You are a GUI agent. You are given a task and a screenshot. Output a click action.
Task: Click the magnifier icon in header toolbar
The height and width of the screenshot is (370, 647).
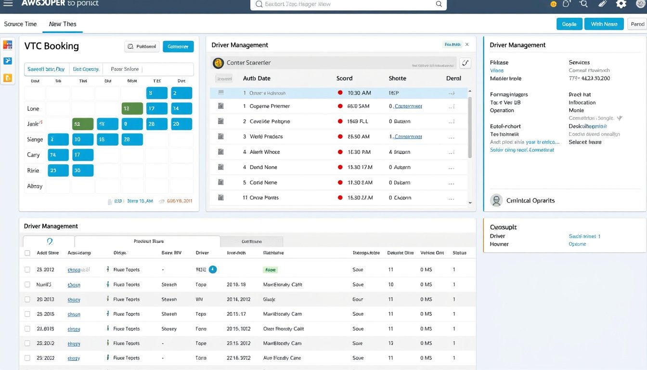(584, 4)
